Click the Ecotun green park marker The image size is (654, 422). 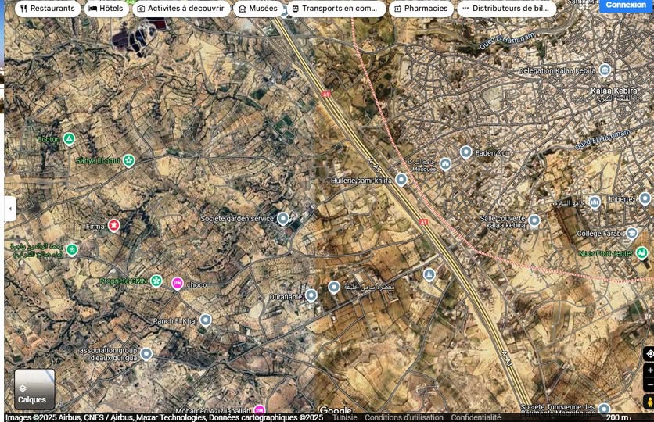click(x=69, y=139)
